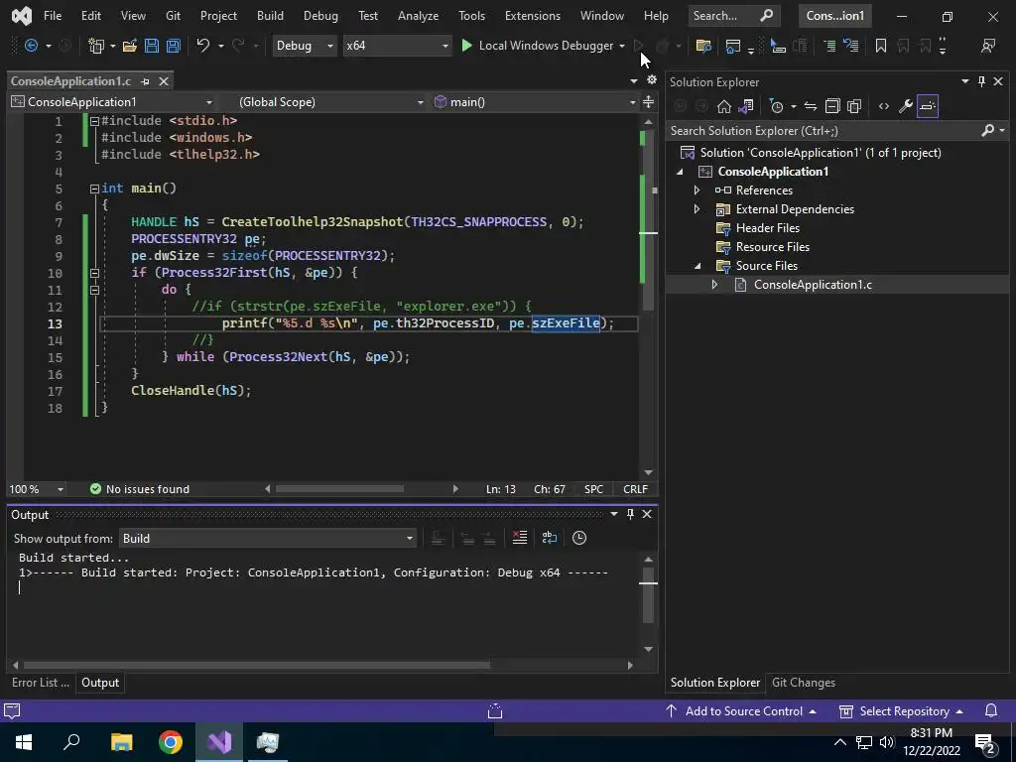Toggle Auto Hide pin on Solution Explorer
Image resolution: width=1016 pixels, height=762 pixels.
(x=981, y=81)
